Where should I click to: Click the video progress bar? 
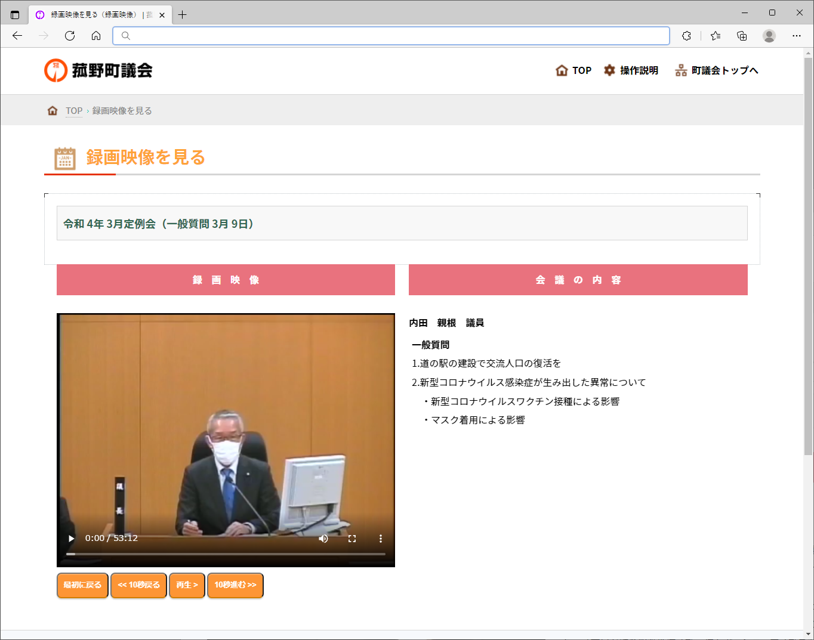click(226, 554)
